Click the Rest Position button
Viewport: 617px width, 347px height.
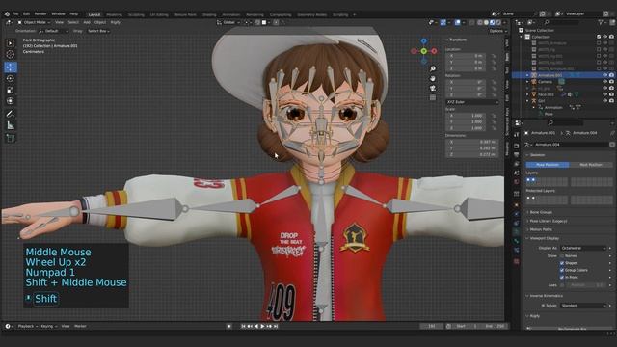pyautogui.click(x=591, y=165)
